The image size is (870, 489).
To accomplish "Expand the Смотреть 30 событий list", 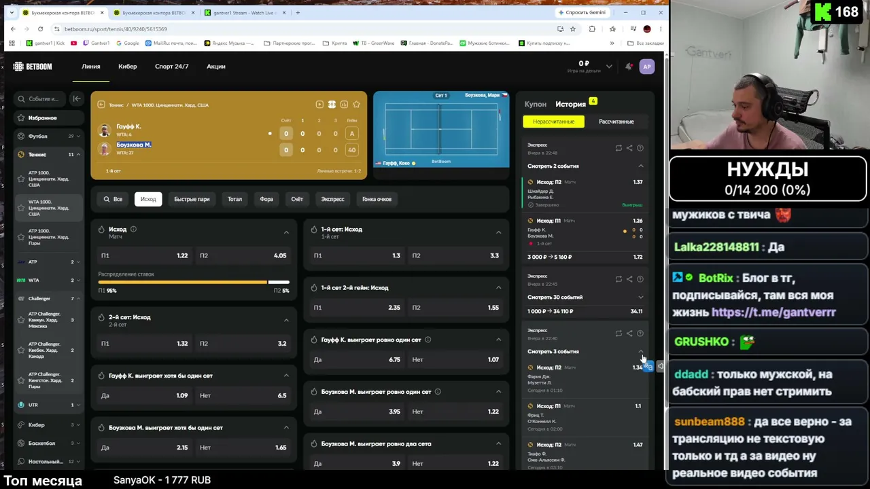I will (x=640, y=297).
